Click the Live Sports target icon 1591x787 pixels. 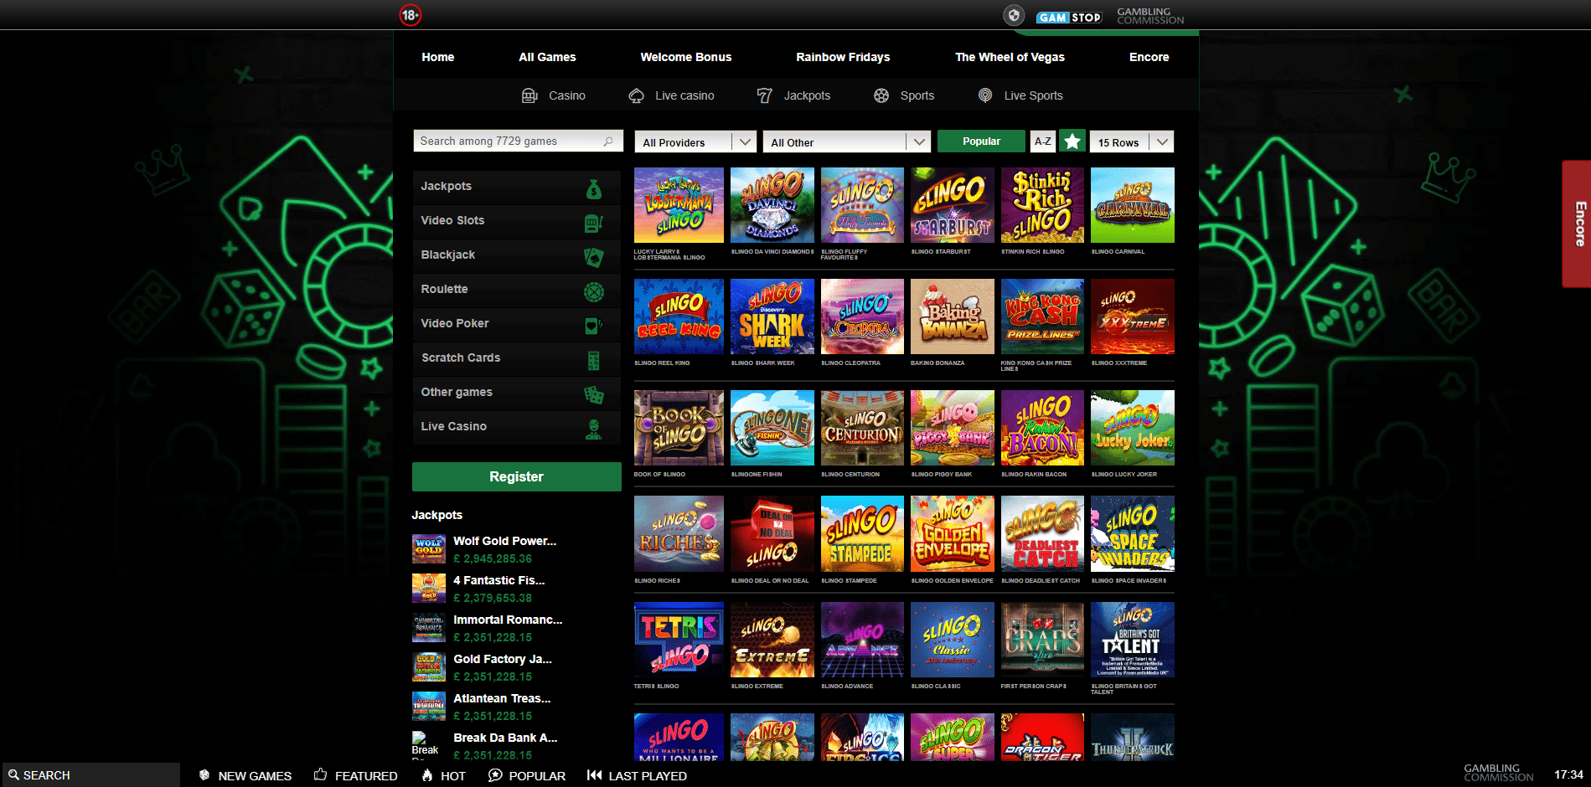point(985,95)
